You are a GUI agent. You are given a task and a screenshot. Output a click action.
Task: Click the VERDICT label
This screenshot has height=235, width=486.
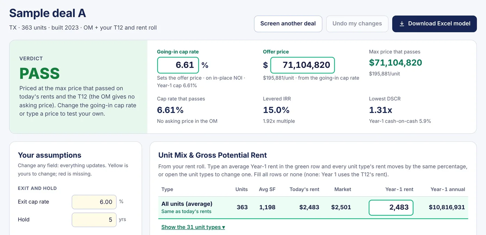31,59
